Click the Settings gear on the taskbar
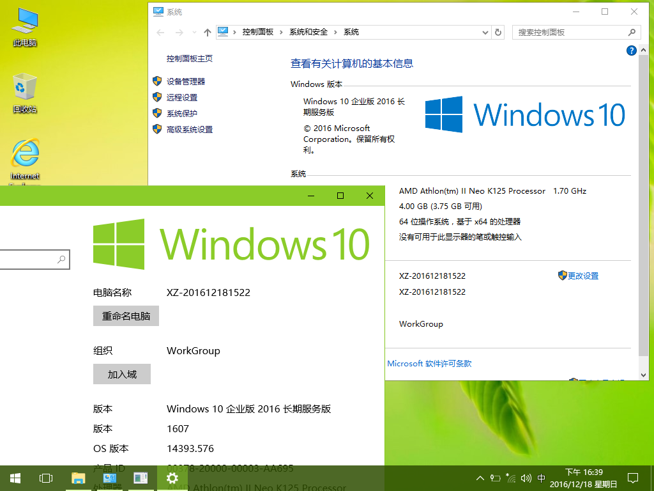This screenshot has width=654, height=491. (x=172, y=478)
